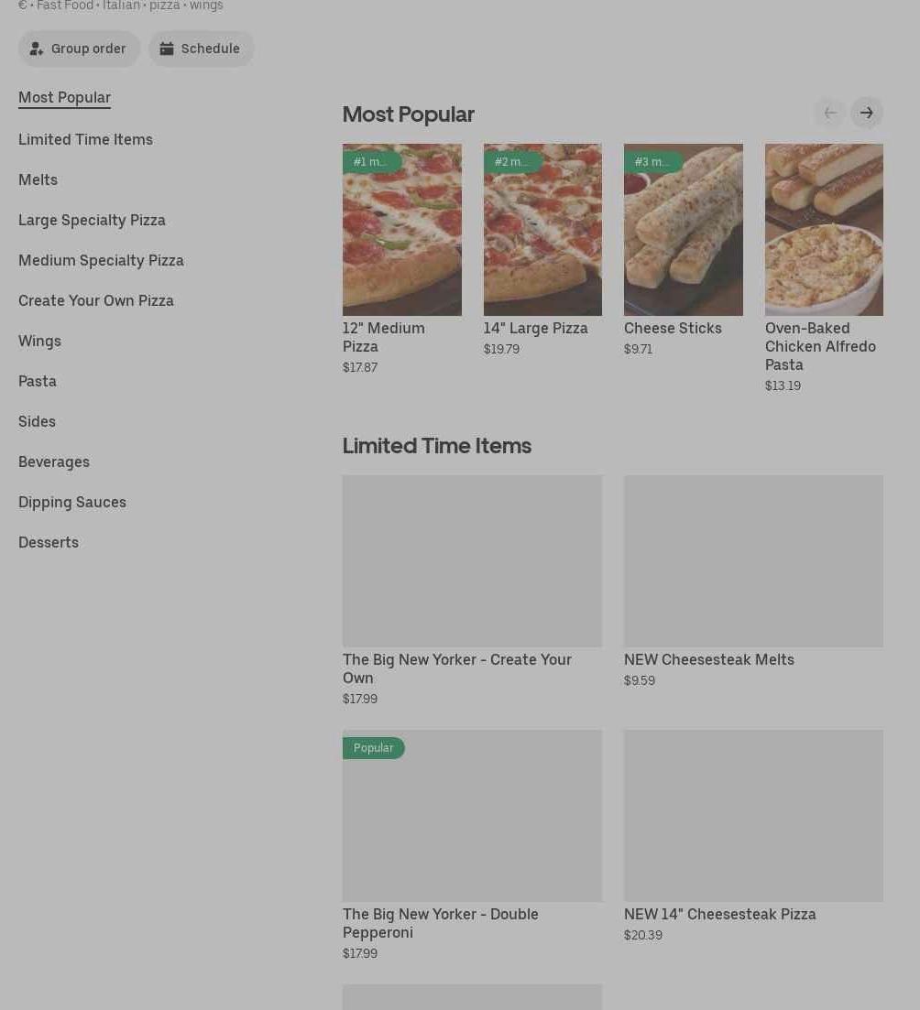This screenshot has height=1010, width=920.
Task: Select Limited Time Items in sidebar menu
Action: click(x=85, y=139)
